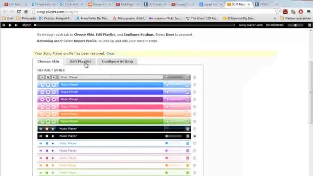Click pause icon on the orange skin
The width and height of the screenshot is (313, 176).
48,114
